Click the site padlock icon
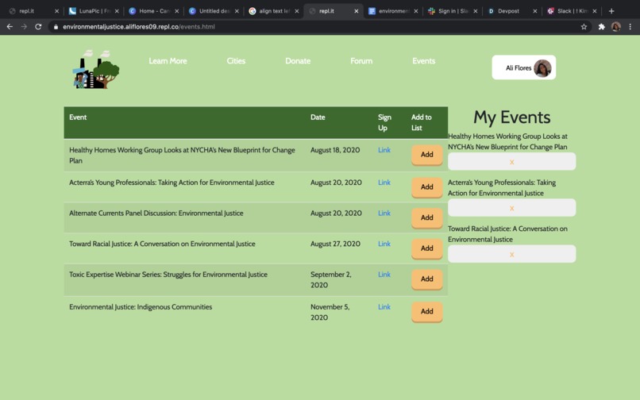Image resolution: width=640 pixels, height=400 pixels. click(x=56, y=27)
